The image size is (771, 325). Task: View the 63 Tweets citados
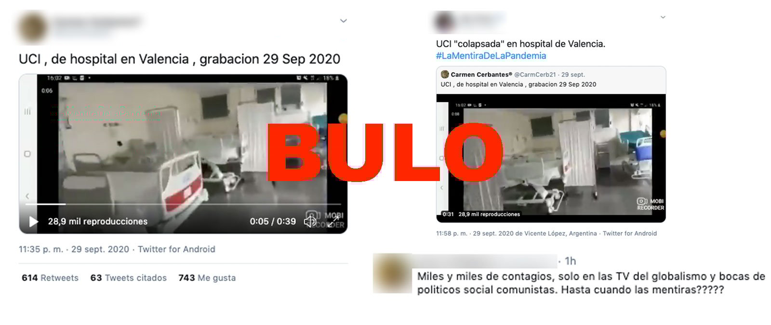coord(129,278)
